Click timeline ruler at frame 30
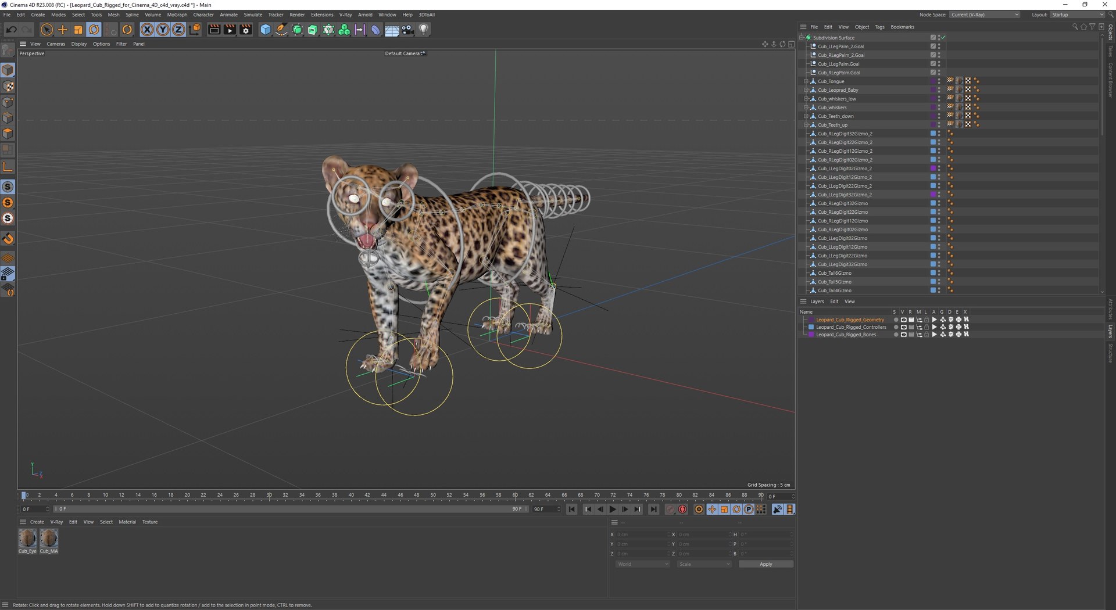Viewport: 1116px width, 610px height. pos(269,496)
